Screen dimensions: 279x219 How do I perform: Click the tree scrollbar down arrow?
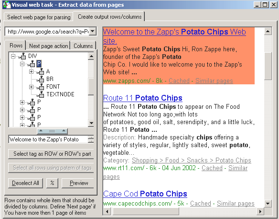pyautogui.click(x=91, y=123)
